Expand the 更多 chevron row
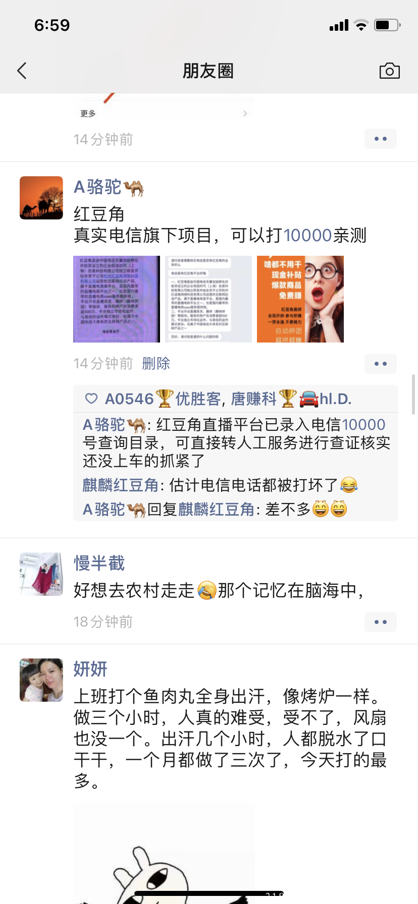This screenshot has height=904, width=418. point(164,114)
